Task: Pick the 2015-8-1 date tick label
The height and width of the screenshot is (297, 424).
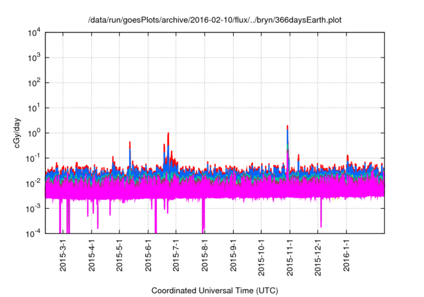Action: [x=205, y=255]
